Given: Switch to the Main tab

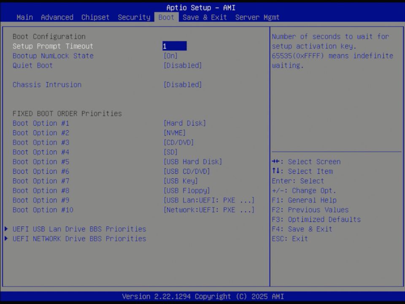Looking at the screenshot, I should tap(24, 17).
